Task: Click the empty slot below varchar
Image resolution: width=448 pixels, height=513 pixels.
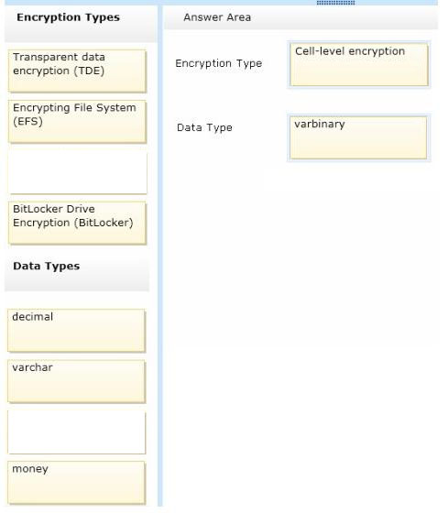Action: tap(77, 432)
